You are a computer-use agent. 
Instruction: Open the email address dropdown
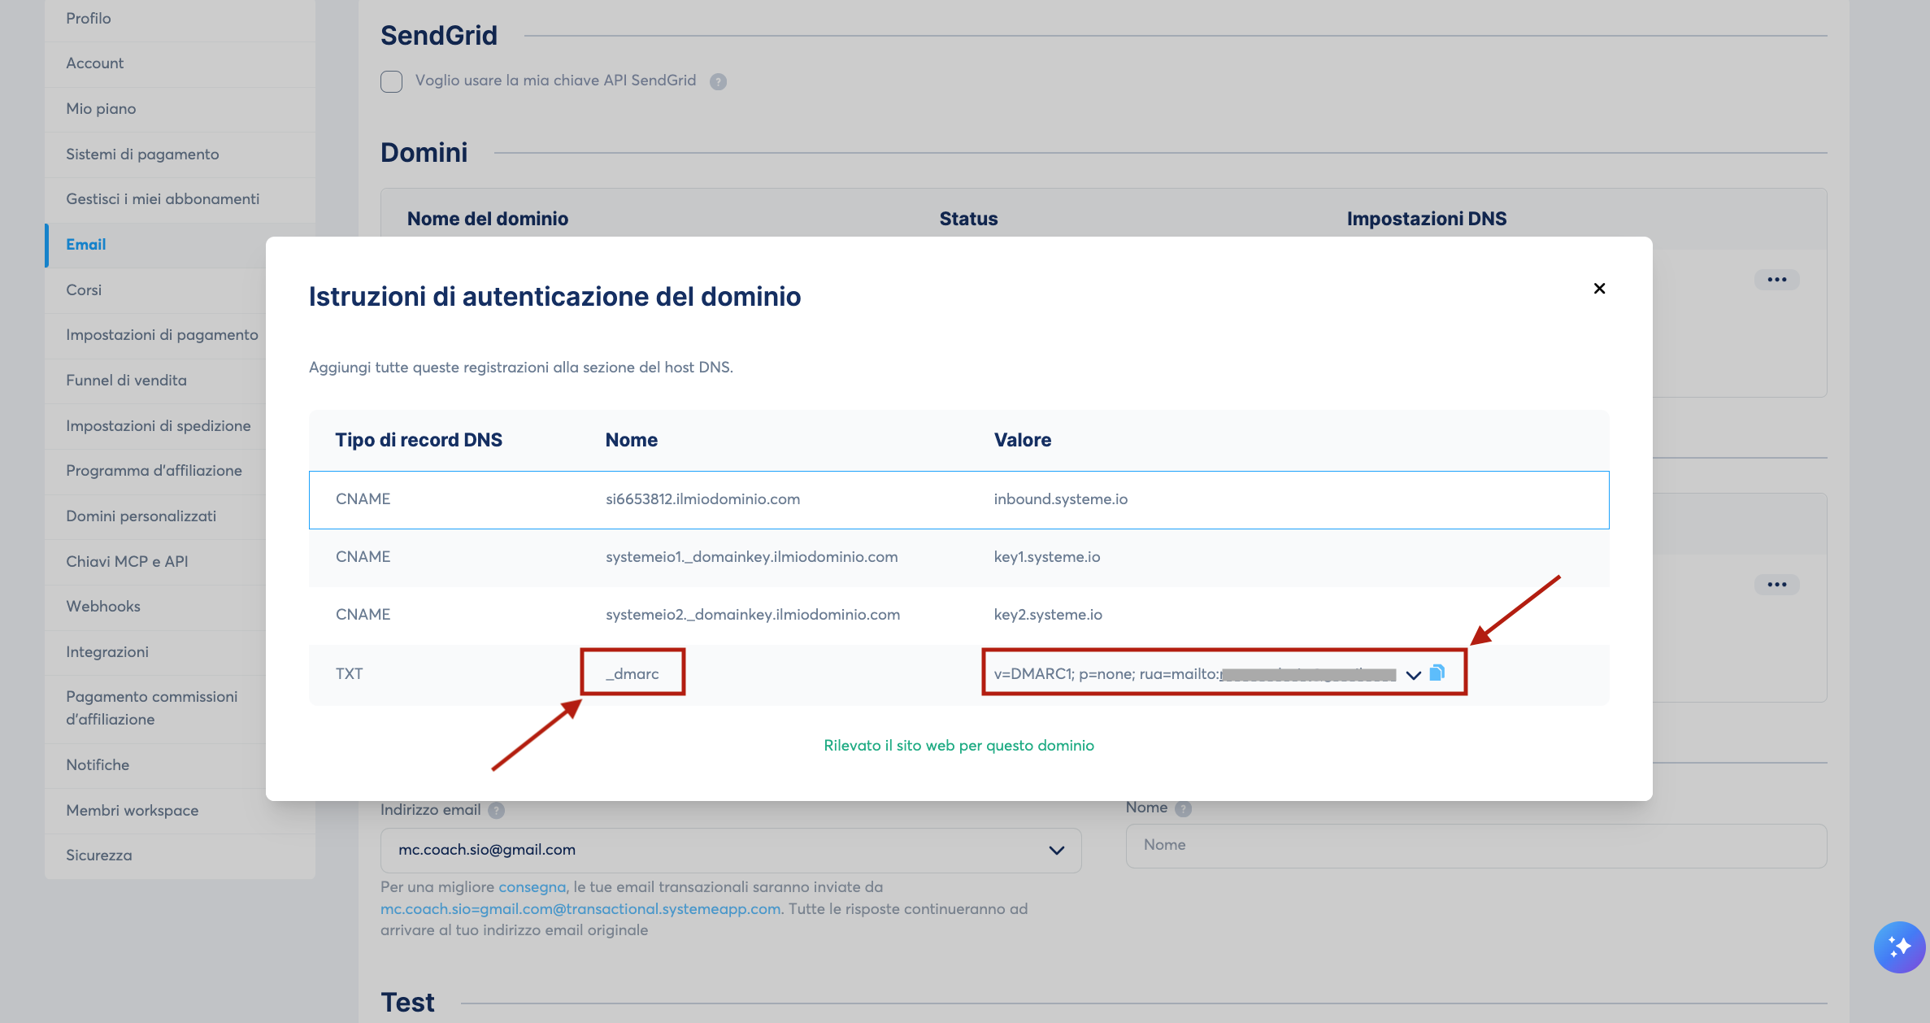731,850
